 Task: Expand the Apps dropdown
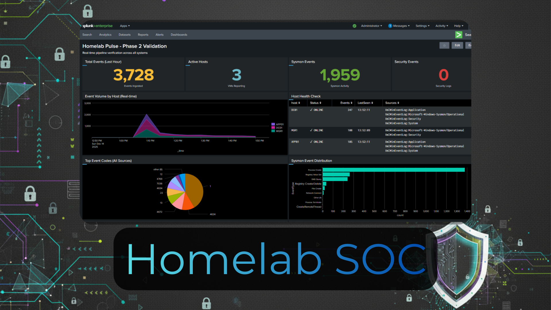[125, 26]
